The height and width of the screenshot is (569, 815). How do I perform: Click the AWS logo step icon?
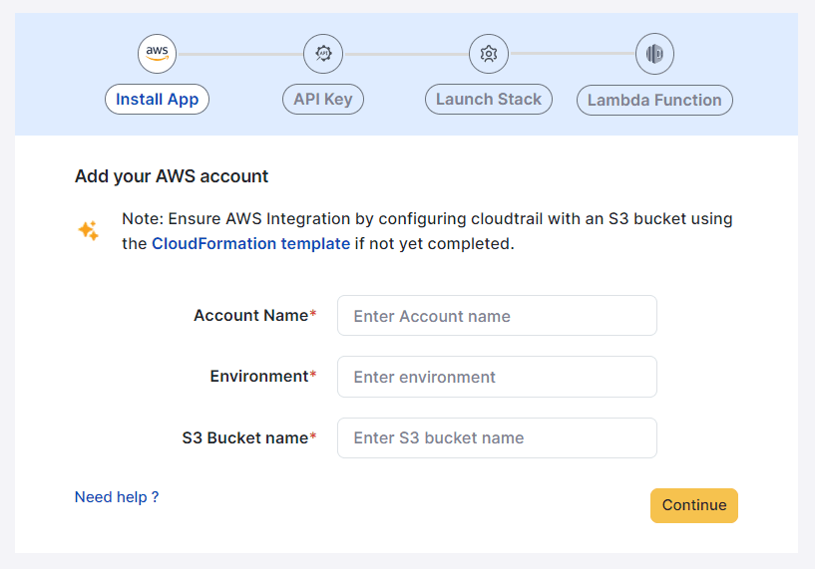[x=157, y=53]
